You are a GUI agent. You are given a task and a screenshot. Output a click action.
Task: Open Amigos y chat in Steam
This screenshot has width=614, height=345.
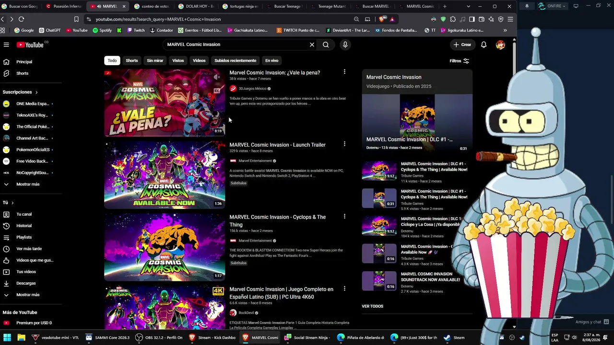tap(592, 322)
